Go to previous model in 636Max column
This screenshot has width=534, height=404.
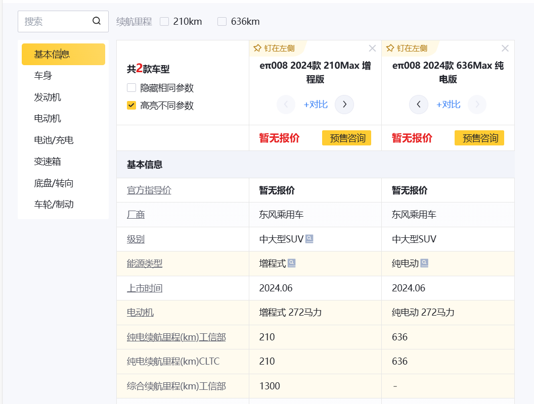point(419,105)
